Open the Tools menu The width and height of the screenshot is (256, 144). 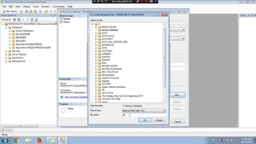36,6
